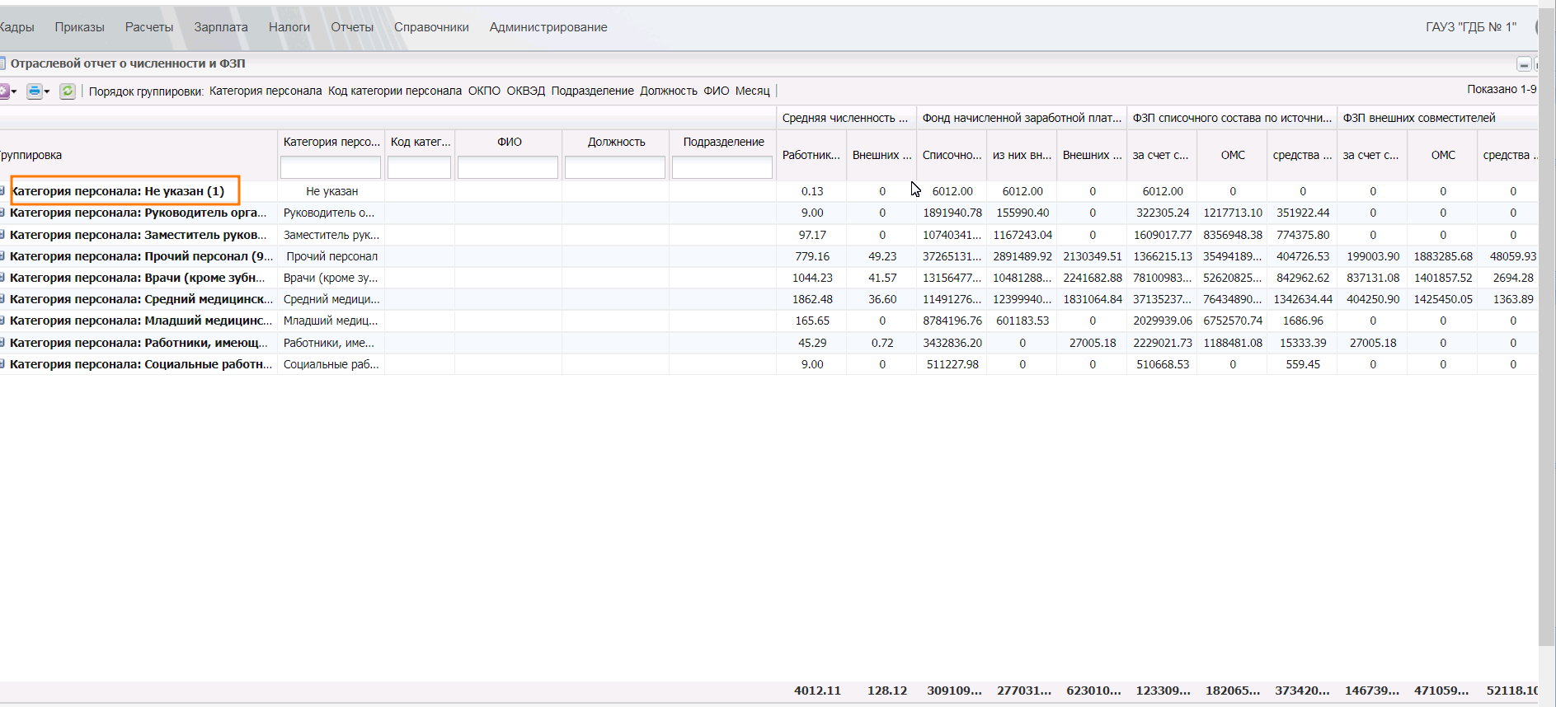Click the value 0.13 in the first row
The image size is (1556, 707).
(812, 191)
